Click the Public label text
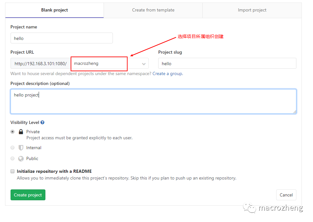The image size is (313, 222). (x=32, y=158)
